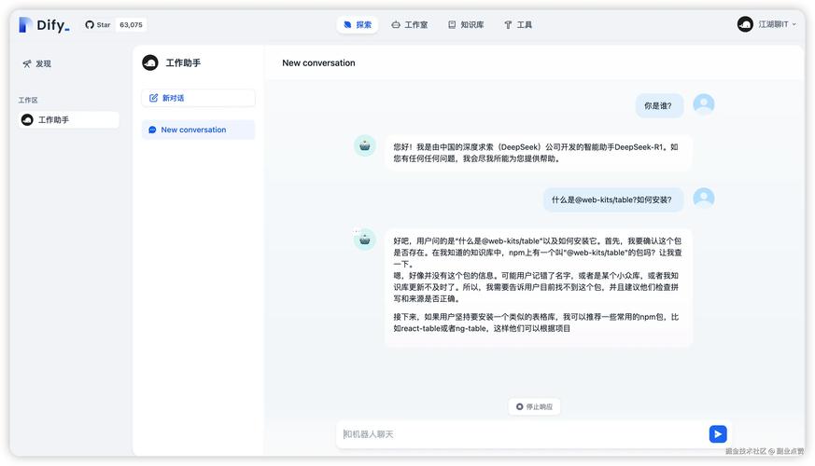Click the bot avatar beside the second reply
Viewport: 815px width, 466px height.
pos(365,240)
